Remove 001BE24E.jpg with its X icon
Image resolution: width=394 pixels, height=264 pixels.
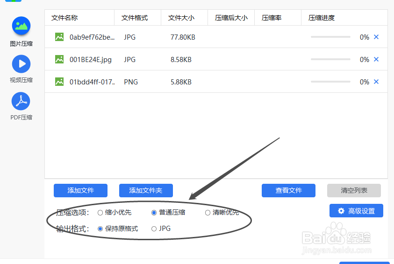[x=376, y=59]
